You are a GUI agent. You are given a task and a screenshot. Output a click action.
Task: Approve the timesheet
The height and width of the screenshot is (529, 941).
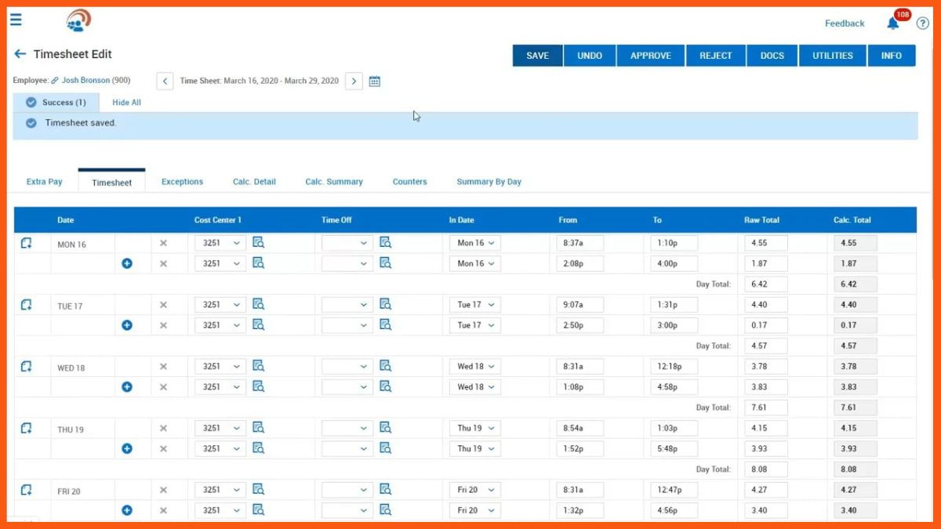coord(651,56)
